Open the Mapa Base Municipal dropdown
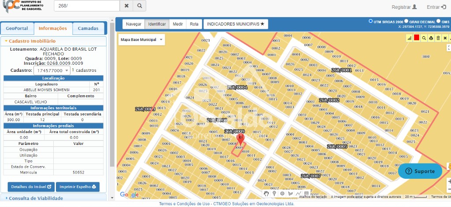This screenshot has width=451, height=207. [x=141, y=40]
